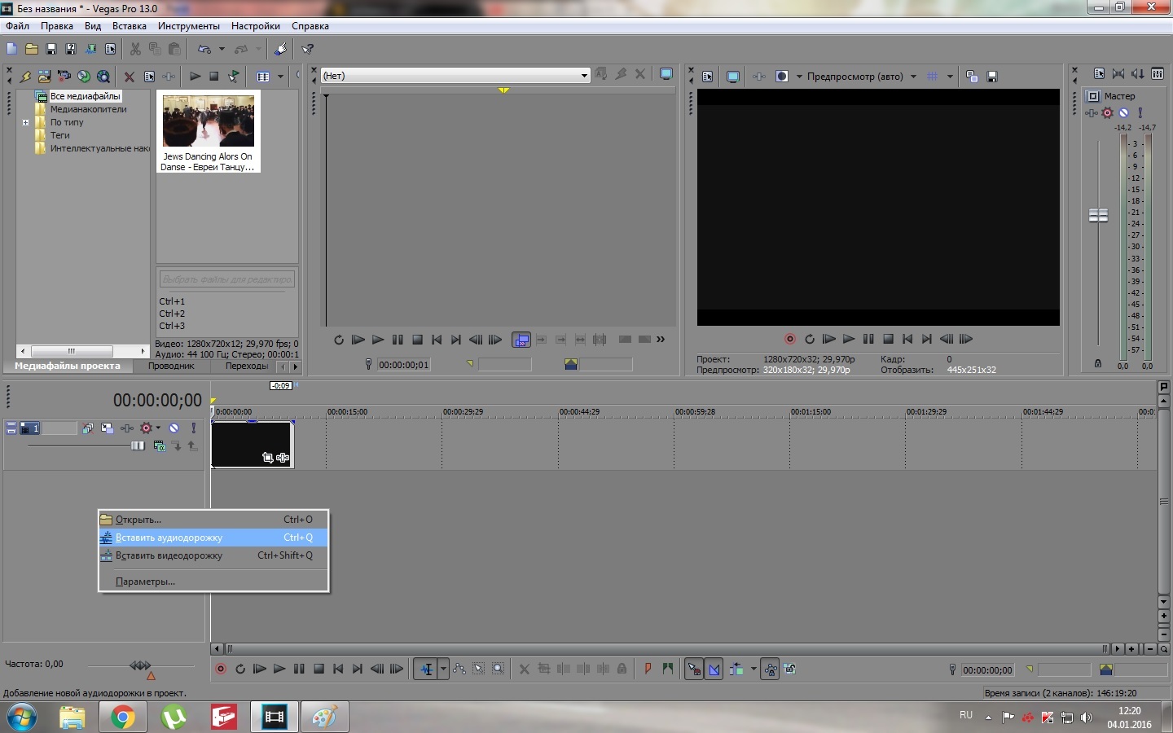Click the What's This help icon
This screenshot has width=1173, height=733.
(x=308, y=49)
